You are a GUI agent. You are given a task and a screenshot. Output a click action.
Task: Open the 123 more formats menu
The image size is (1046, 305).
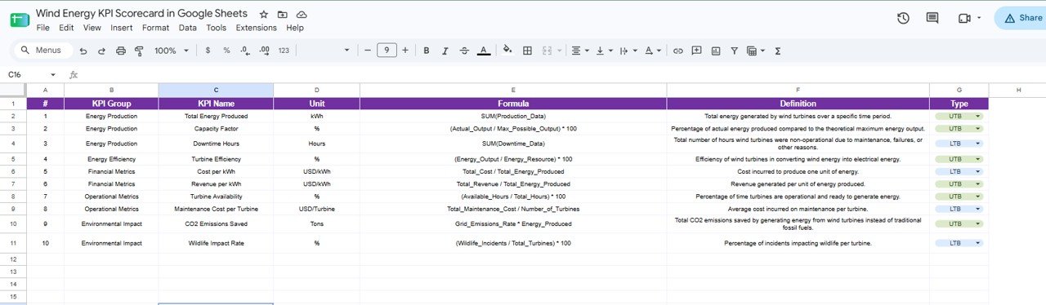pos(284,51)
